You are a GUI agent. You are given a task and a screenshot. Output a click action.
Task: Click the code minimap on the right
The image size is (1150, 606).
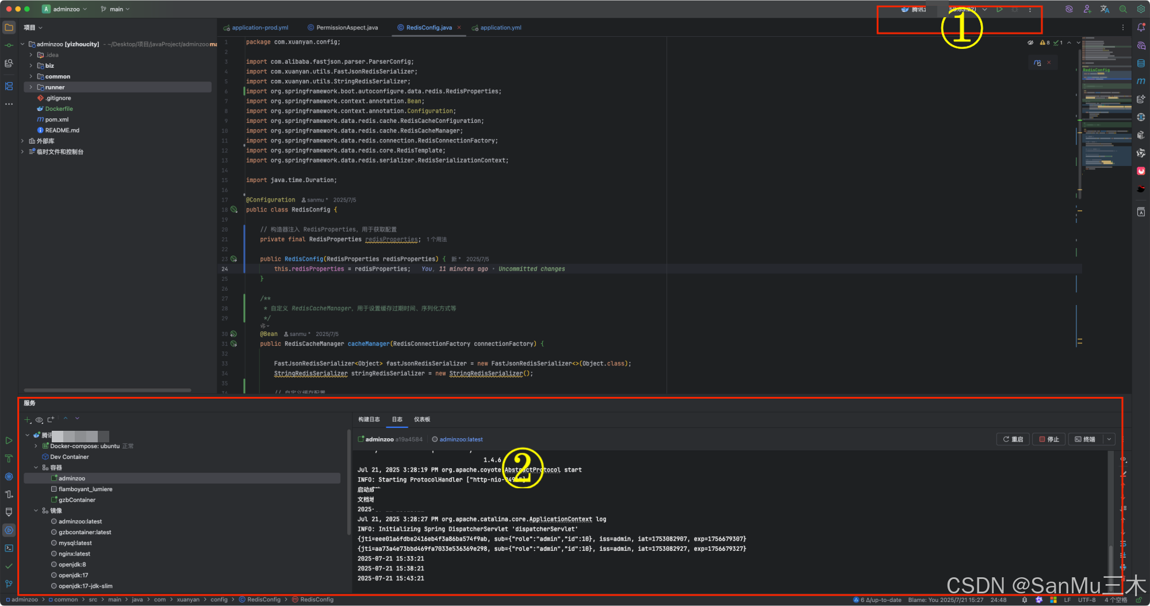[x=1107, y=103]
